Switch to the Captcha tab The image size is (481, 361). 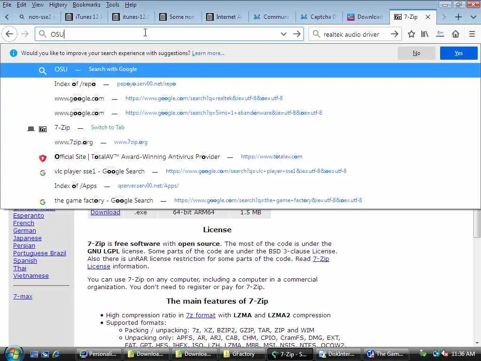pos(319,17)
